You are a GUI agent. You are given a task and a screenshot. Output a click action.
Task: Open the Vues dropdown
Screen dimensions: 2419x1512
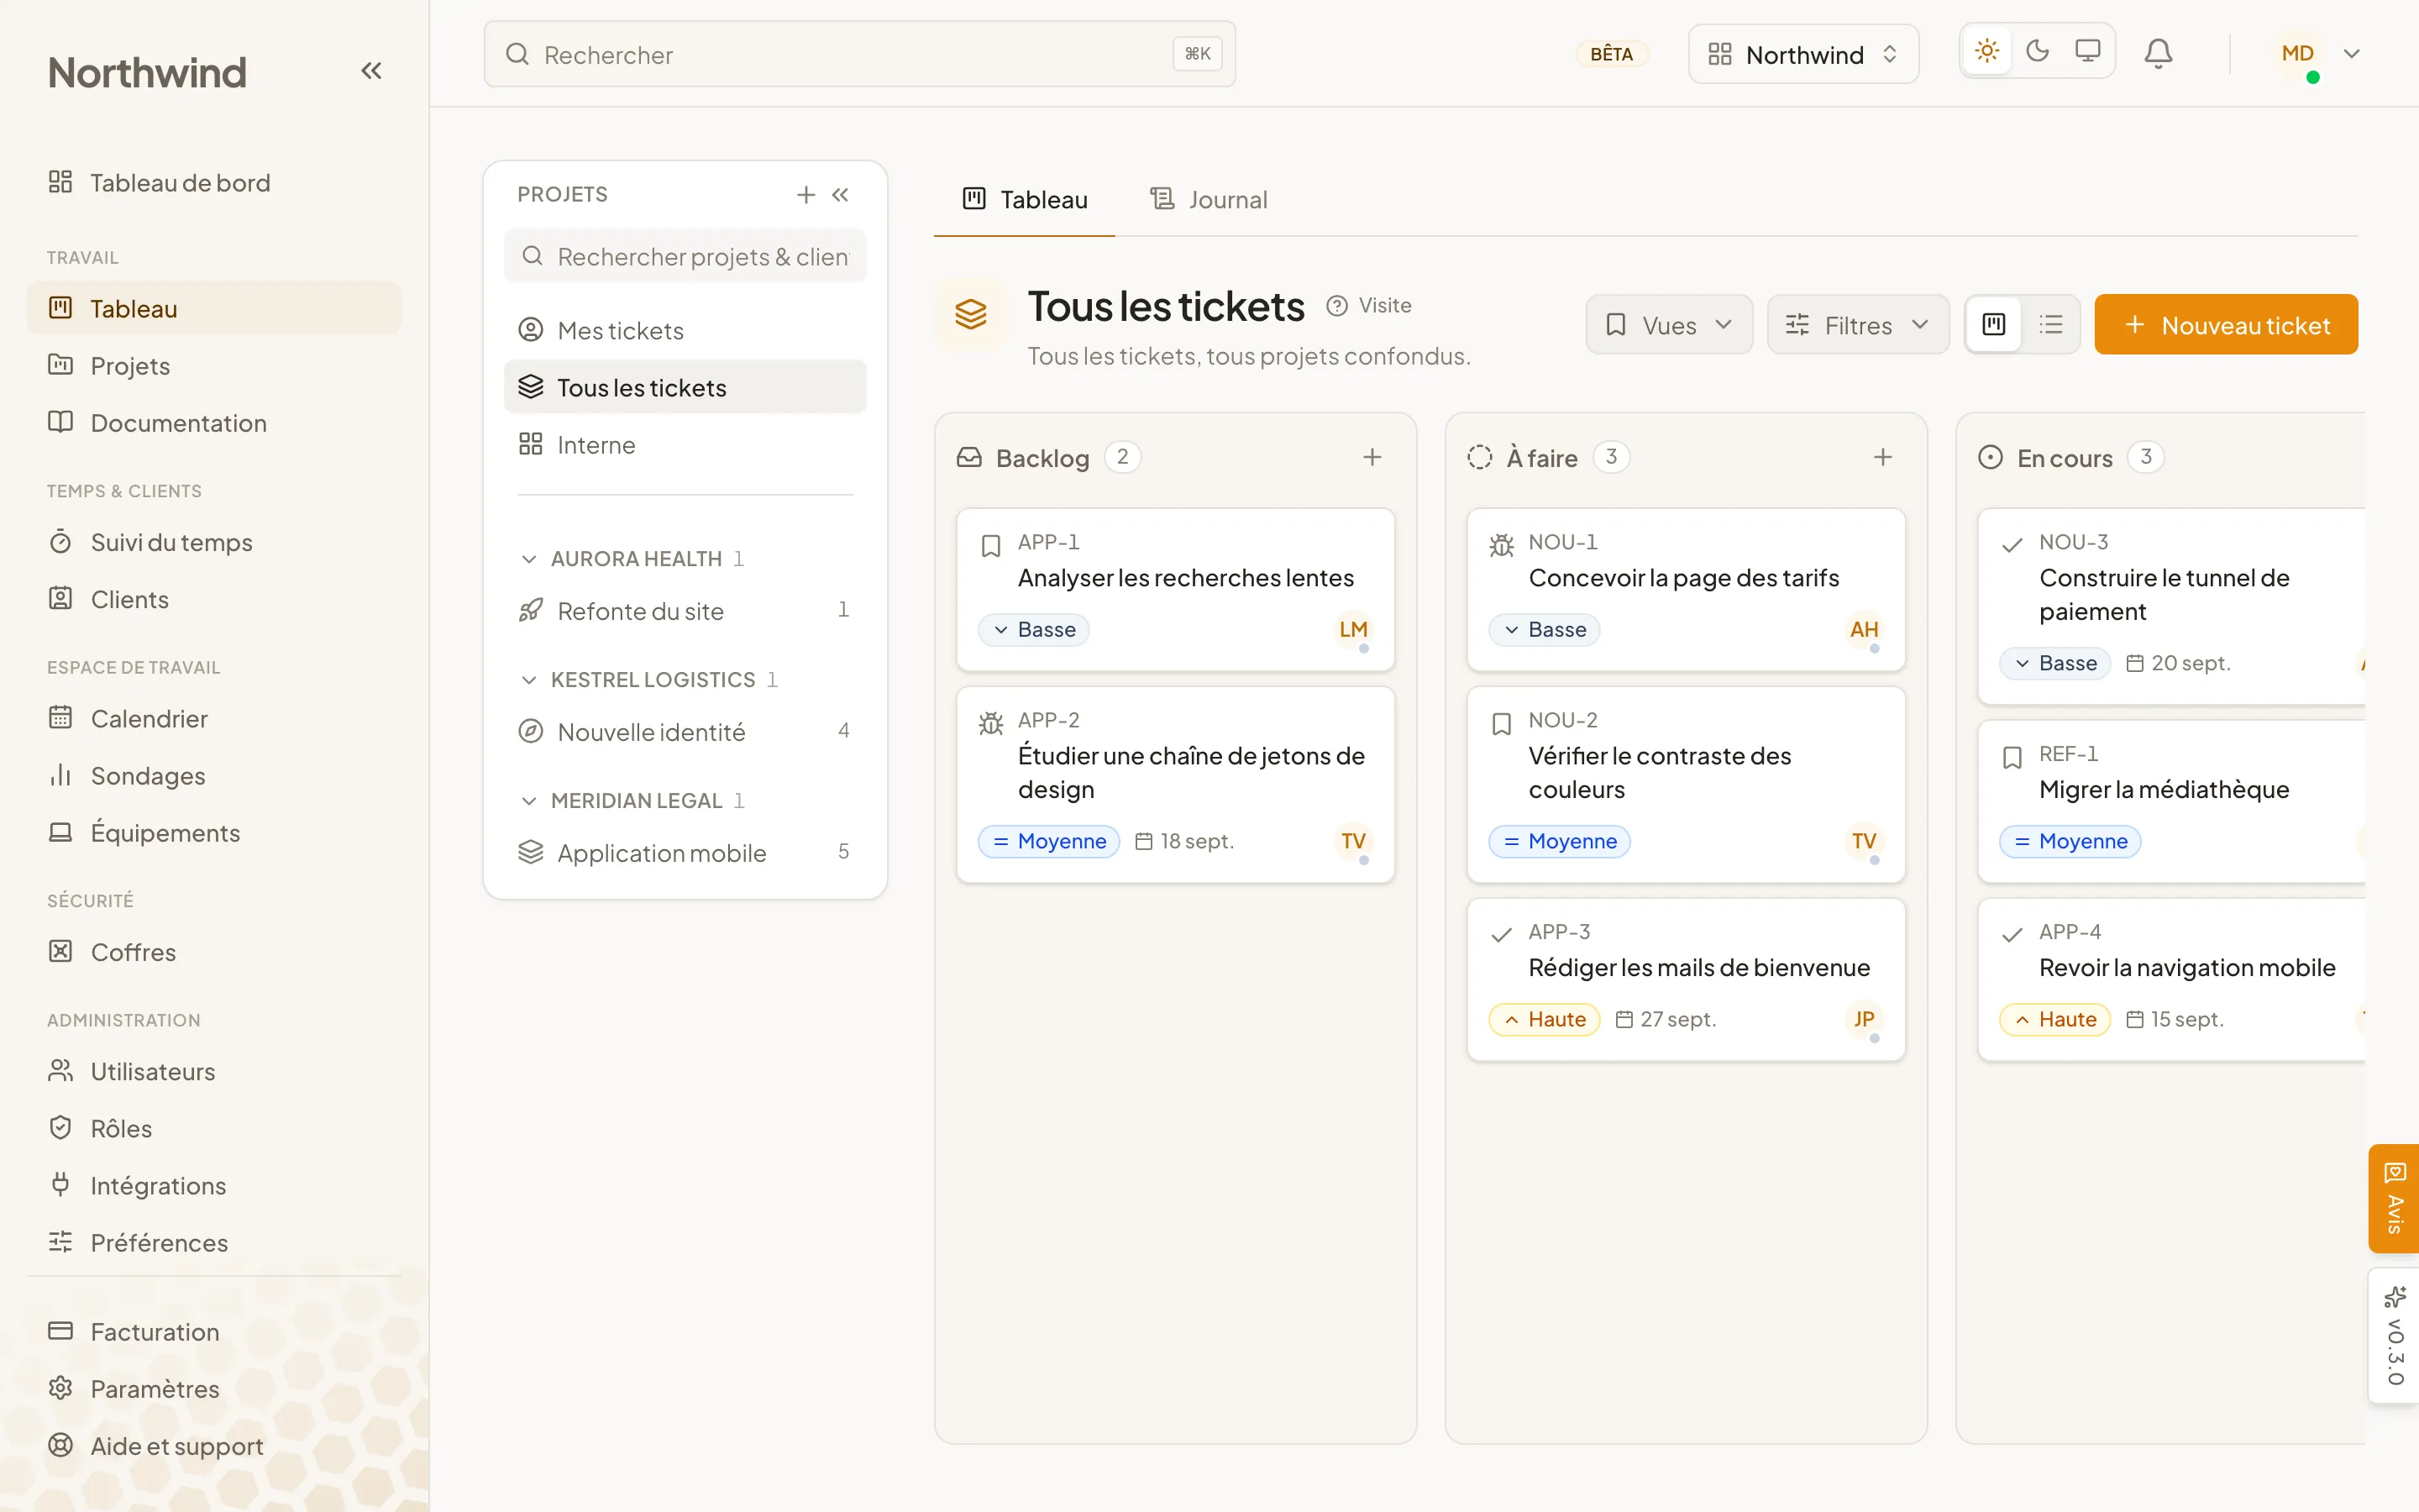coord(1668,324)
